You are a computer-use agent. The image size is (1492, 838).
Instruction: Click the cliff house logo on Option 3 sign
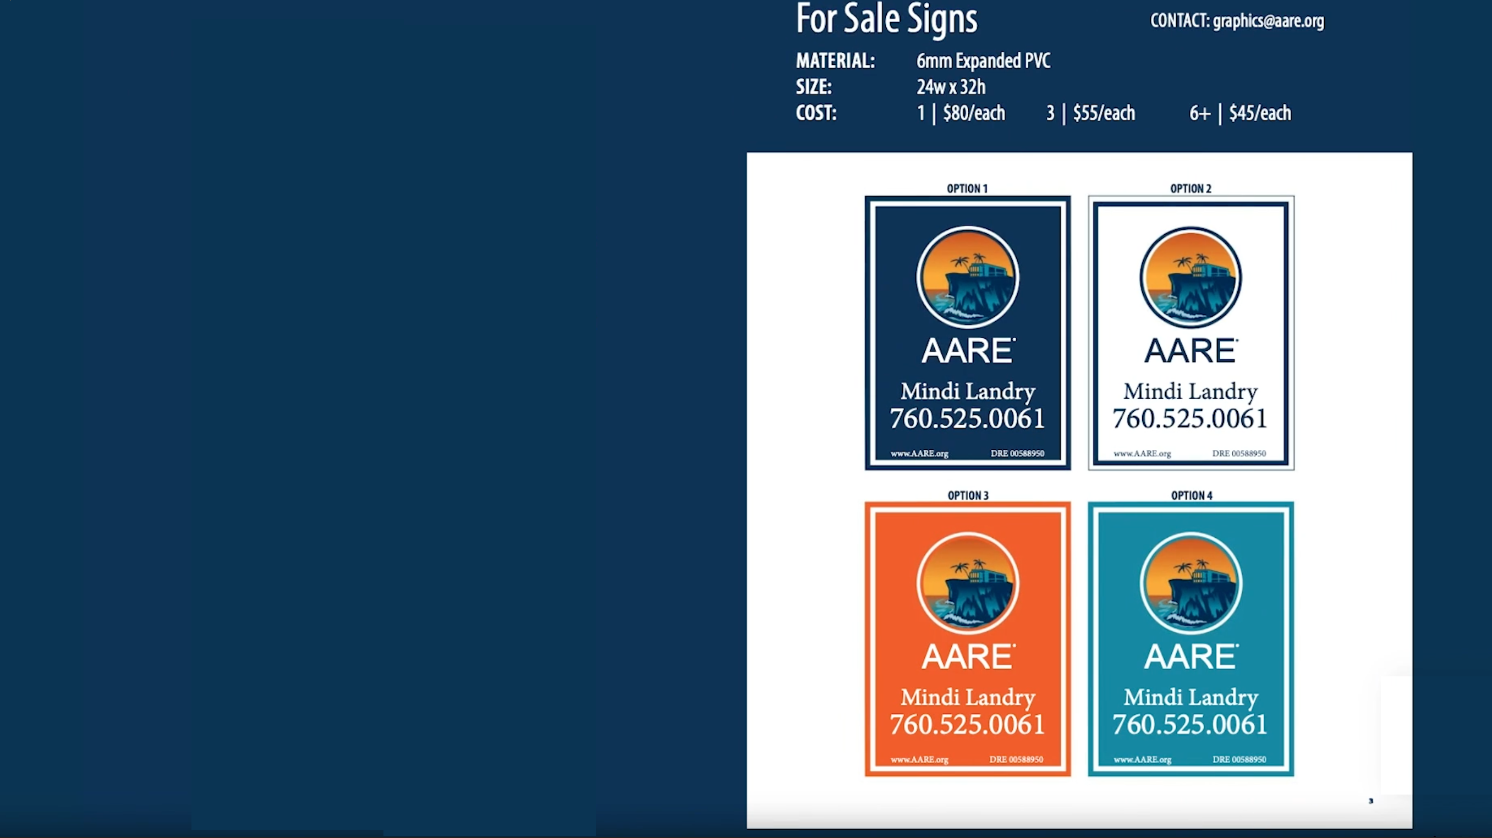click(x=968, y=583)
